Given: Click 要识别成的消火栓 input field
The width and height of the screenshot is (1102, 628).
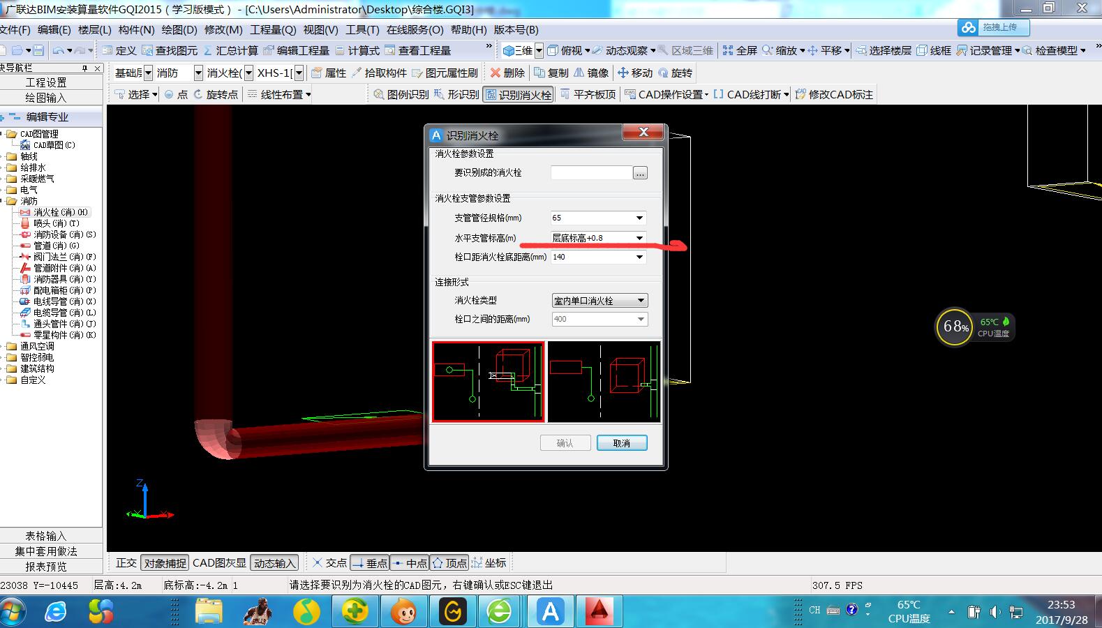Looking at the screenshot, I should (591, 172).
